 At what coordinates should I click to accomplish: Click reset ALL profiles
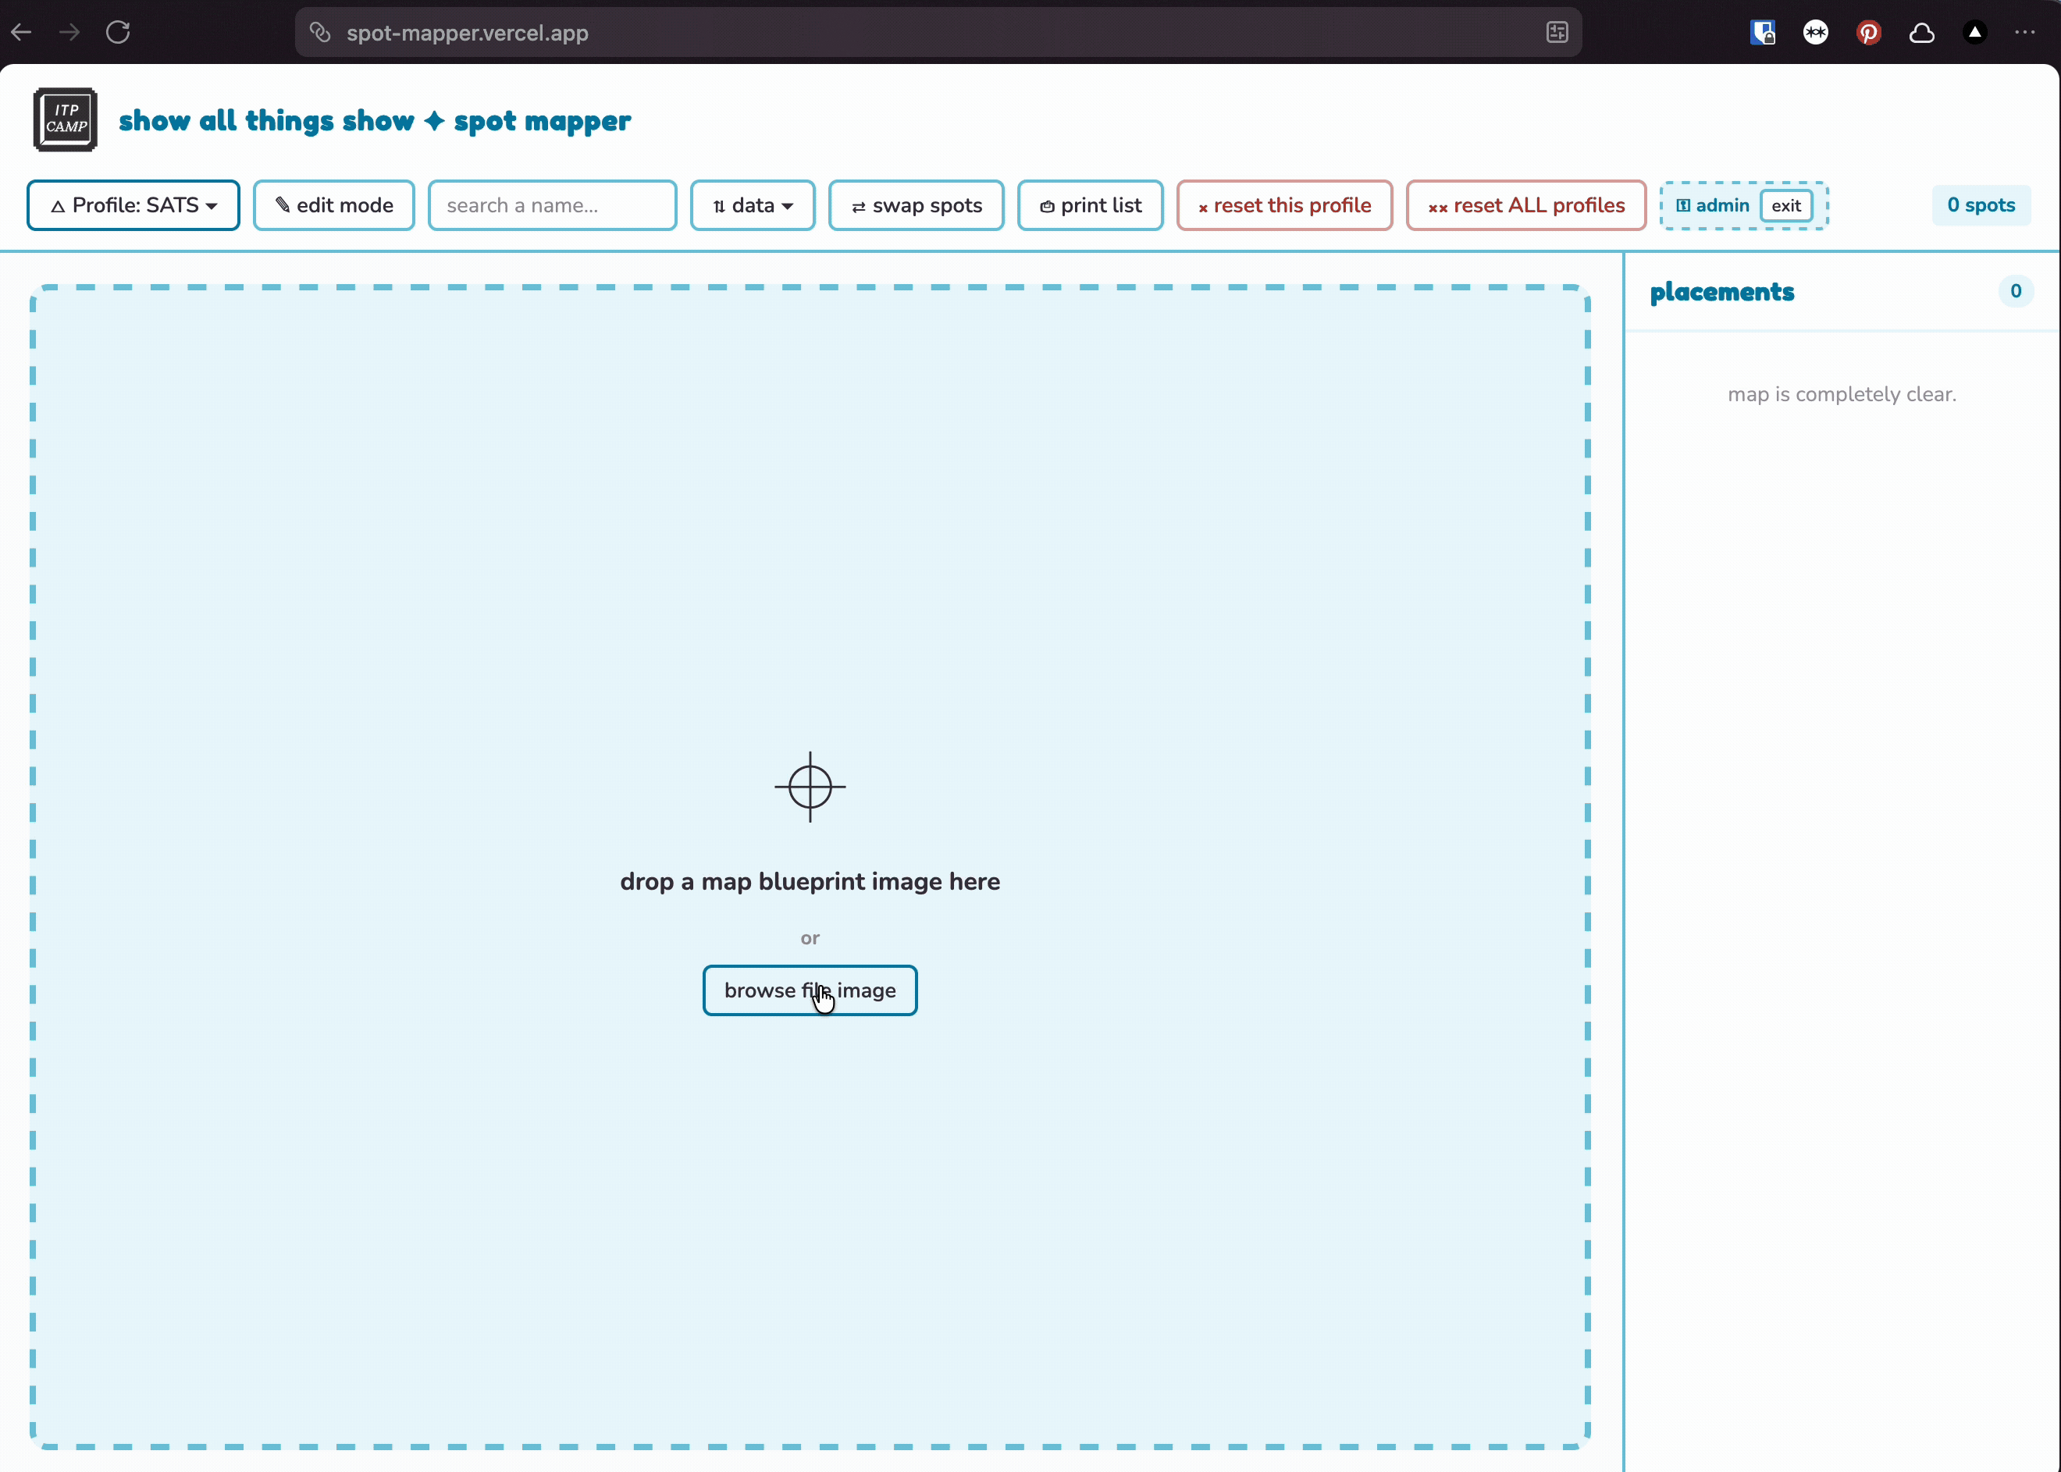click(x=1526, y=206)
